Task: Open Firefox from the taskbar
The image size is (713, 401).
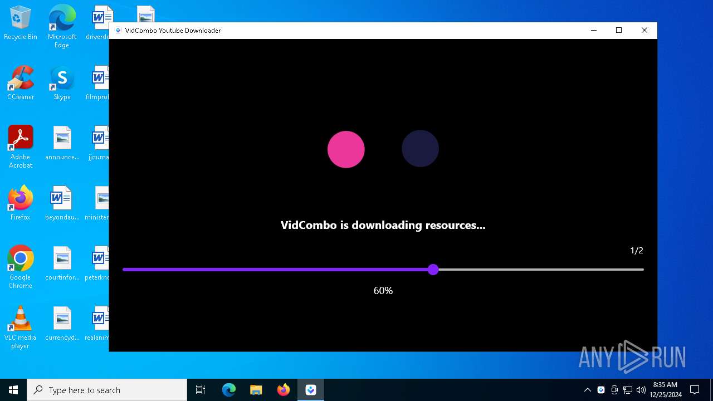Action: tap(284, 390)
